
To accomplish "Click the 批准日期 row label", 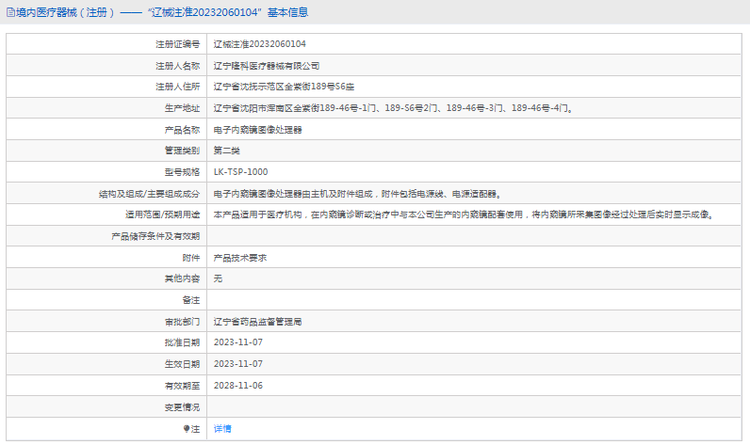I will click(182, 342).
